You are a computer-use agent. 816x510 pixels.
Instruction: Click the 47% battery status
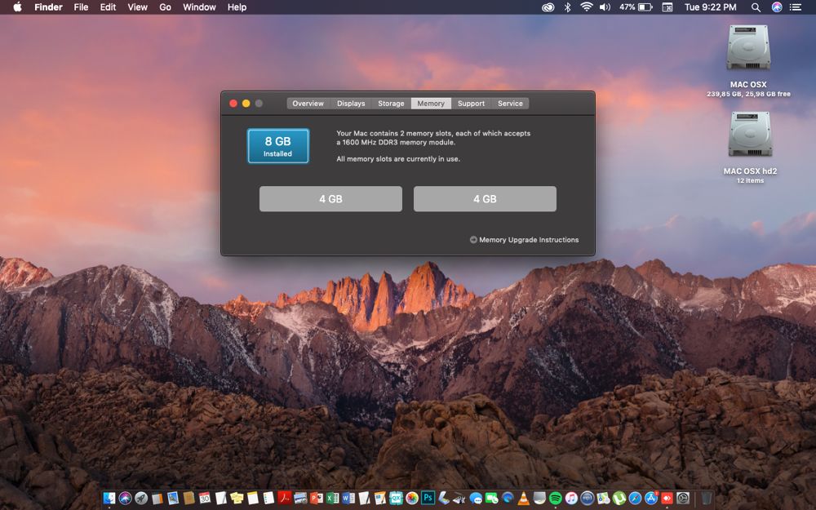[x=636, y=7]
